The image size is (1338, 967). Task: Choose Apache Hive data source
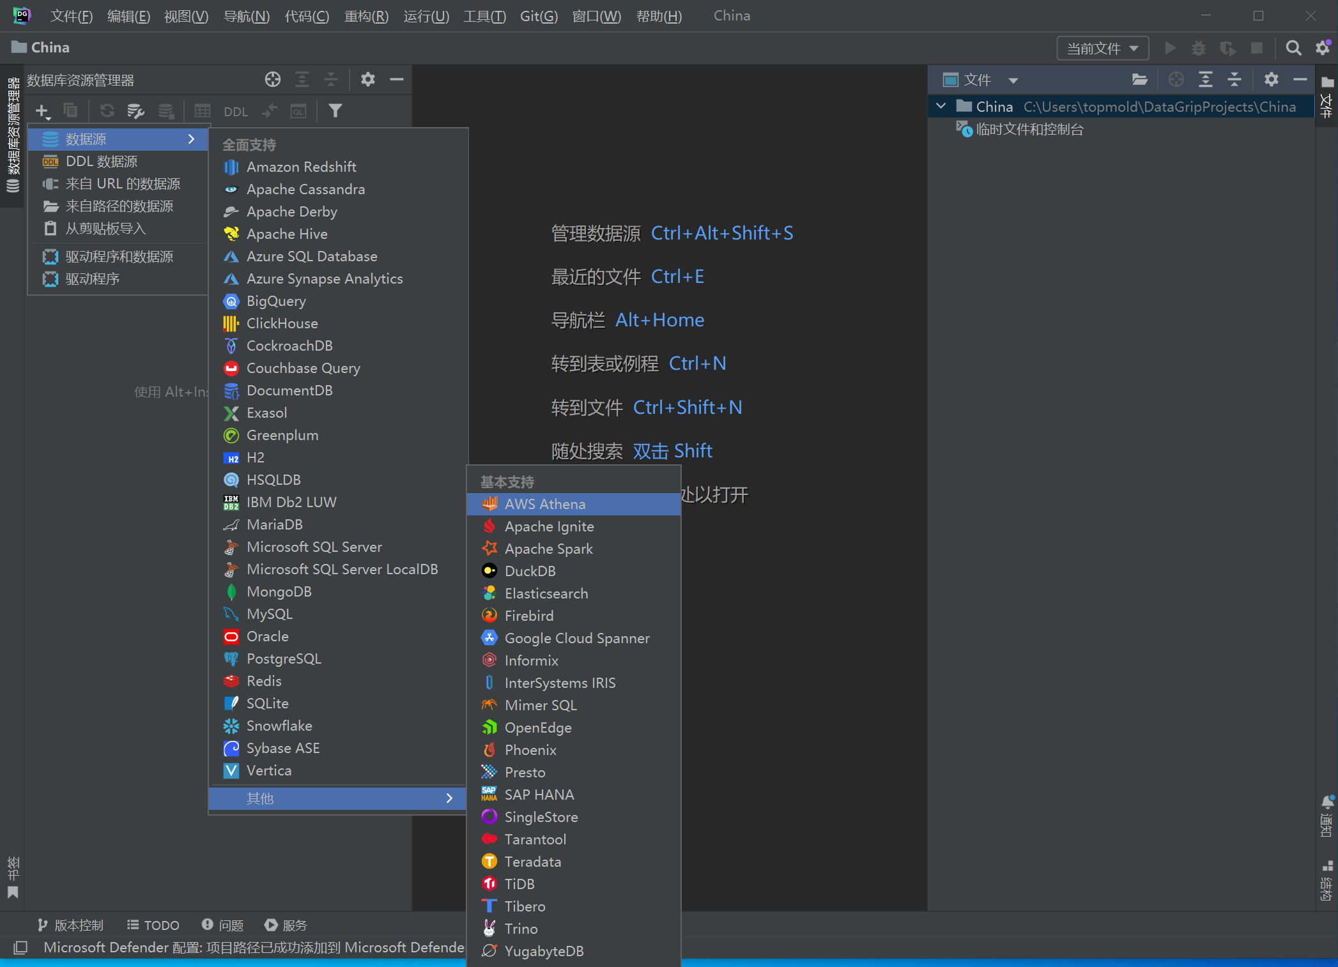[x=339, y=234]
